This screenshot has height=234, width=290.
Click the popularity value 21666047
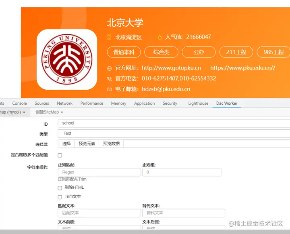coord(199,37)
